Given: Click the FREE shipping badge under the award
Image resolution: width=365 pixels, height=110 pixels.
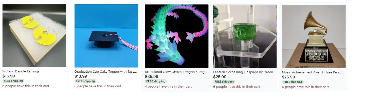Looking at the screenshot, I should click(293, 82).
